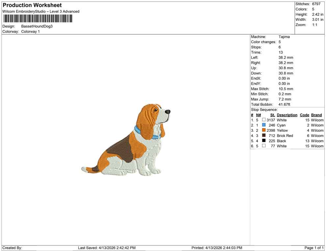Open the Design name field
326x251 pixels.
(36, 26)
